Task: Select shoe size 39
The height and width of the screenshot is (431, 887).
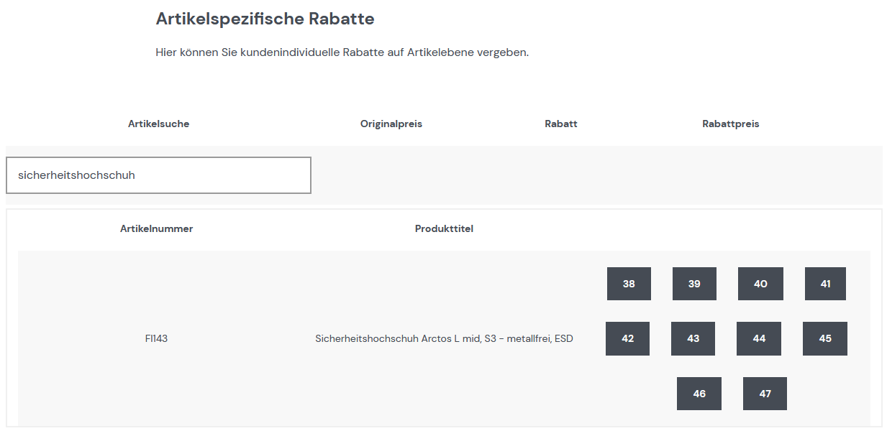Action: point(694,284)
